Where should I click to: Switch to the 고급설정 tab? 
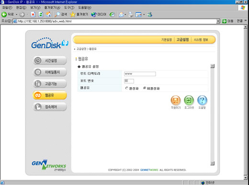coord(182,40)
